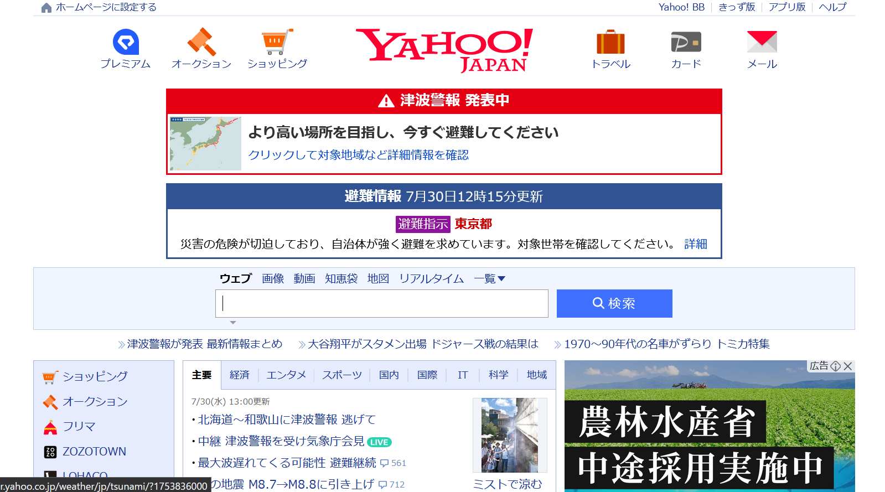Open the tsunami warning map thumbnail
Screen dimensions: 885x492
click(205, 143)
